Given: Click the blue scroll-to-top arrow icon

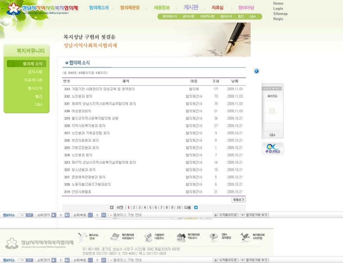Looking at the screenshot, I should point(257,71).
